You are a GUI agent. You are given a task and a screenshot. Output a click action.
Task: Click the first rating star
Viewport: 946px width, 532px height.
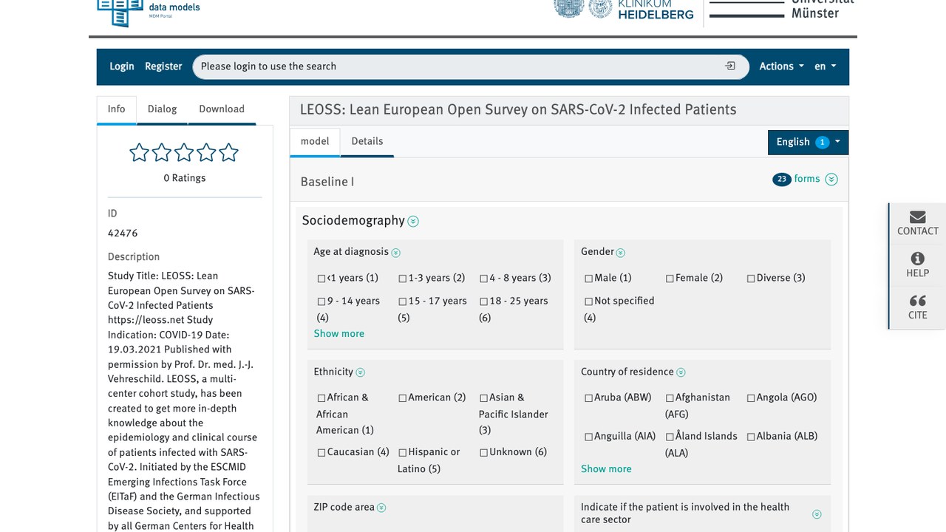tap(139, 152)
